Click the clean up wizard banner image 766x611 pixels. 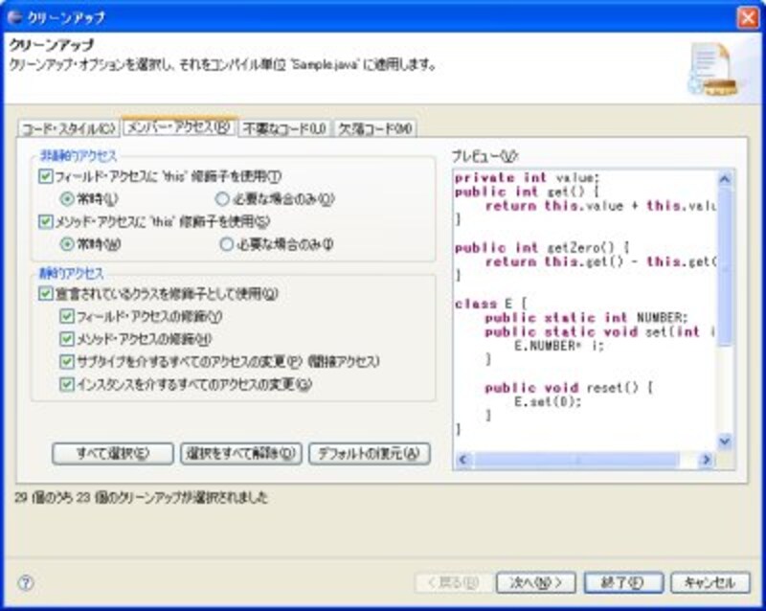click(x=713, y=71)
